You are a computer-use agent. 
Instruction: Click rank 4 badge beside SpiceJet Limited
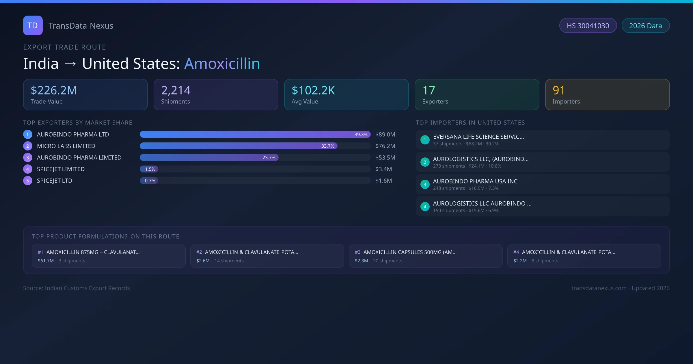[28, 169]
